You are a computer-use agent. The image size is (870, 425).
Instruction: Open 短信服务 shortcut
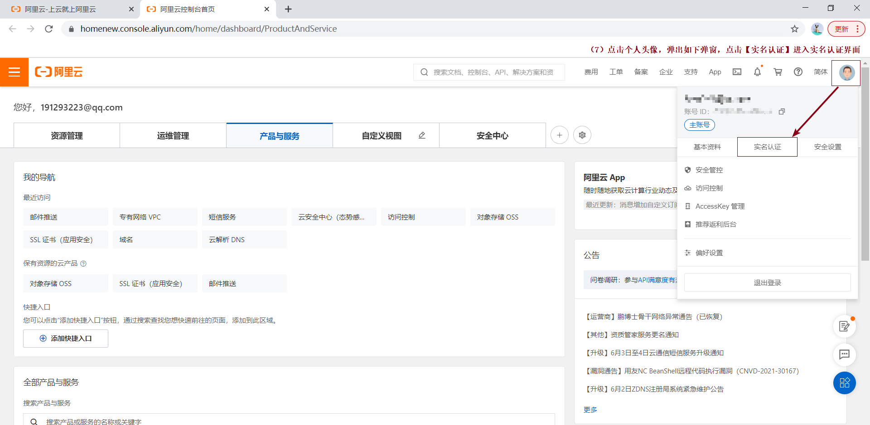coord(244,217)
